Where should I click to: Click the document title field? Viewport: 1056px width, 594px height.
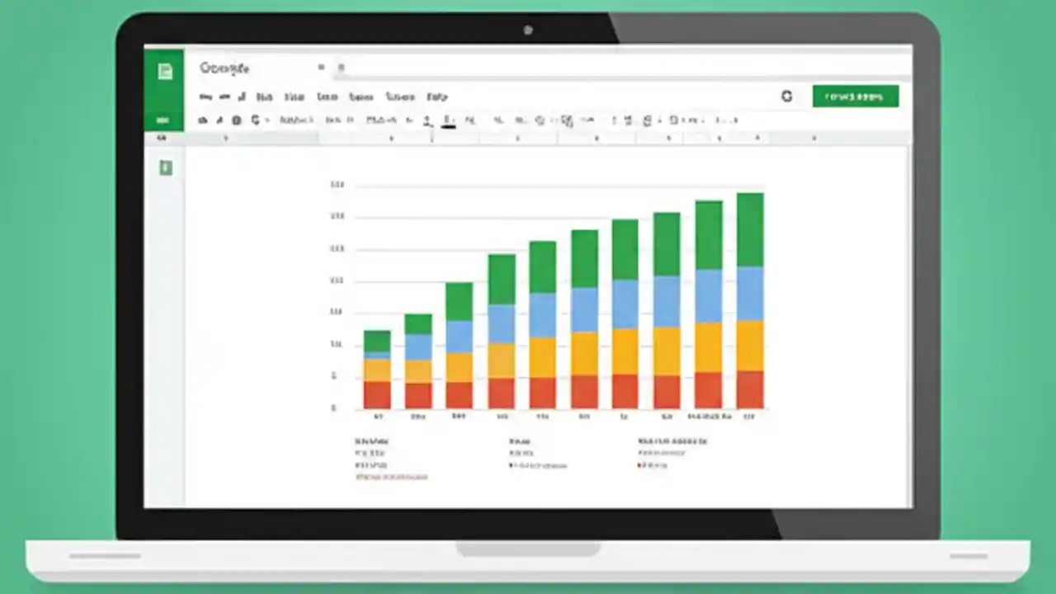pos(224,68)
